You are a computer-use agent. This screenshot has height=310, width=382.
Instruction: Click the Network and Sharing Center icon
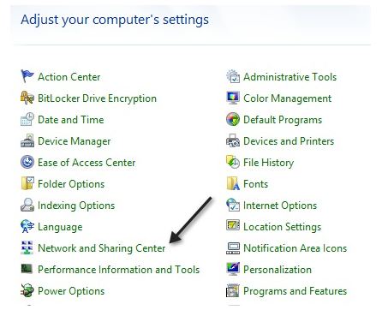[27, 247]
